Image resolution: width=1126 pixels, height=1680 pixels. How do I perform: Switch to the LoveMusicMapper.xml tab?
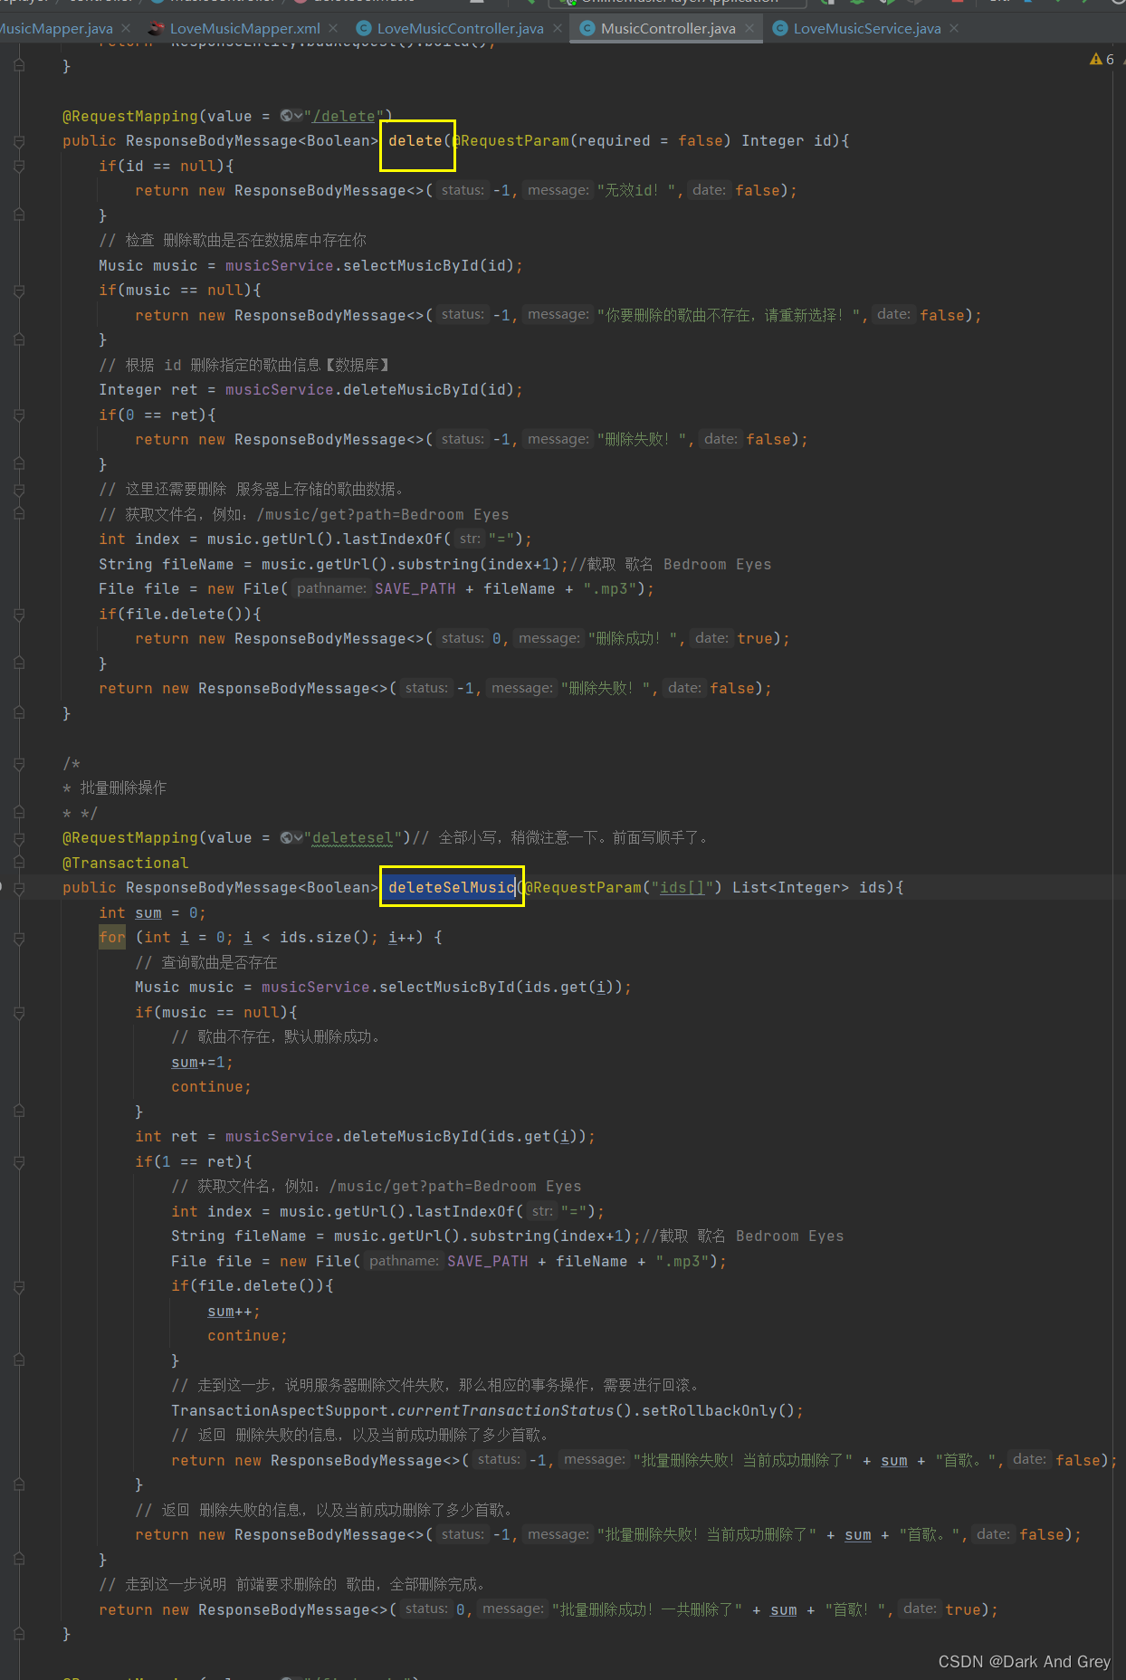(244, 28)
